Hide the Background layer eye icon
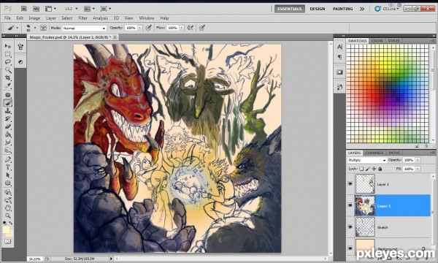Viewport: 438px width, 263px height. [350, 248]
